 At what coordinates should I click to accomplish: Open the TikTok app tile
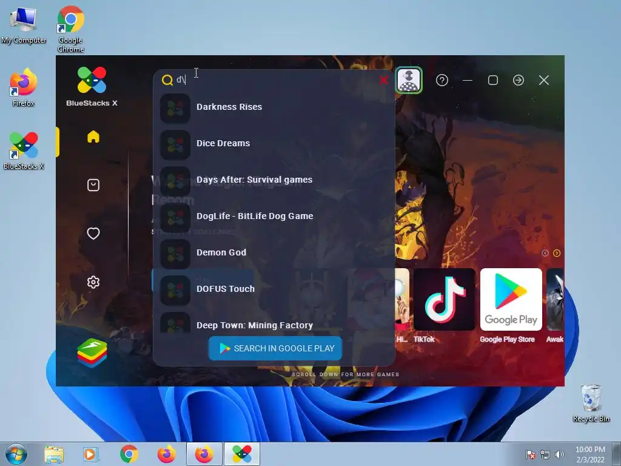click(445, 300)
